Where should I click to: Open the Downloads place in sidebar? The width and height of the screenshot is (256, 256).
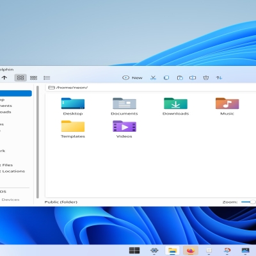coord(6,112)
